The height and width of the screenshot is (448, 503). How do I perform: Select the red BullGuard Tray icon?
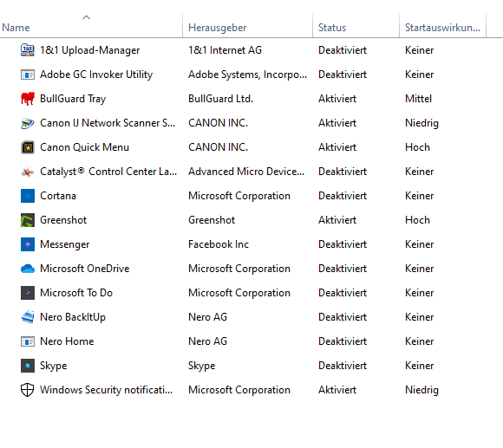click(28, 99)
